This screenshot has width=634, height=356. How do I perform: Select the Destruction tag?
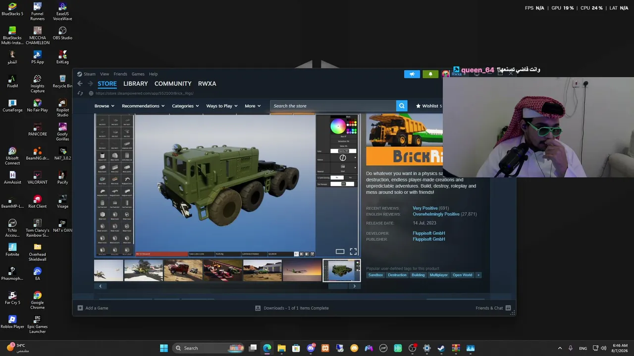tap(397, 275)
